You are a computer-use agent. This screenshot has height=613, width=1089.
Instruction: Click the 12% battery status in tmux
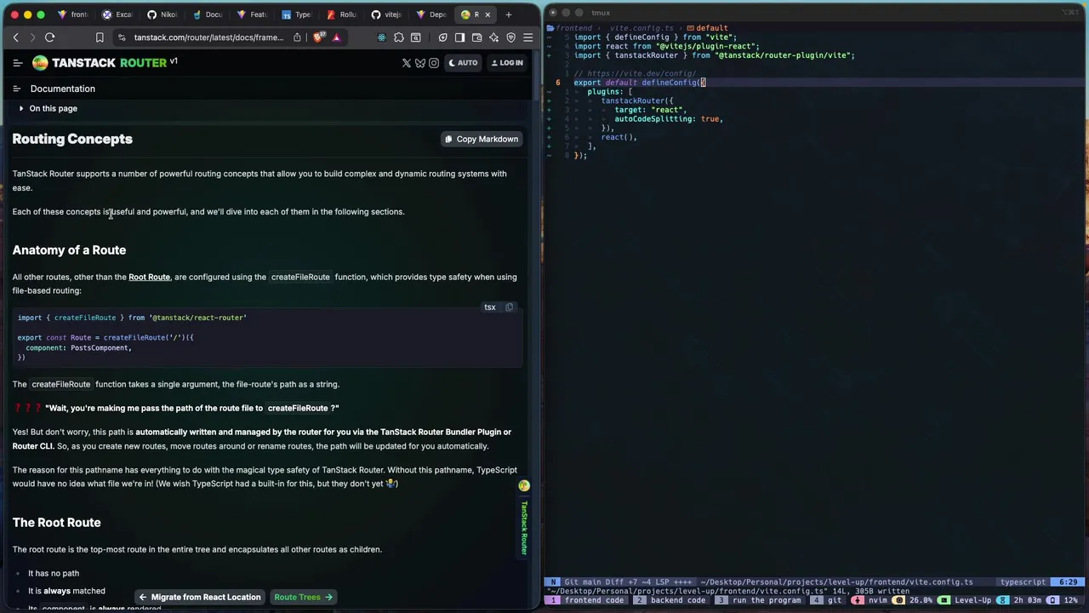click(x=1063, y=600)
